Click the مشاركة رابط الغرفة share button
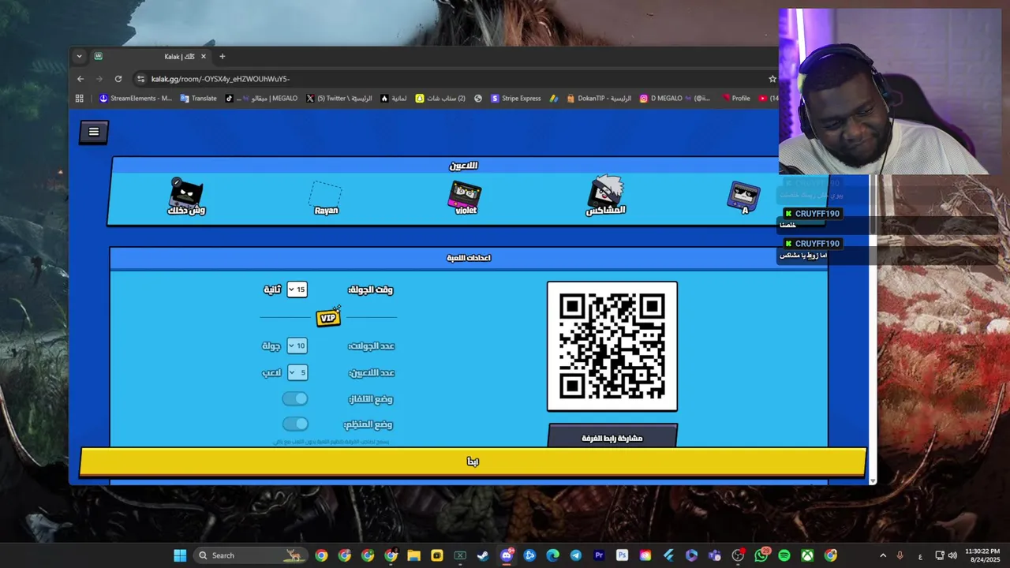Image resolution: width=1010 pixels, height=568 pixels. pyautogui.click(x=612, y=436)
